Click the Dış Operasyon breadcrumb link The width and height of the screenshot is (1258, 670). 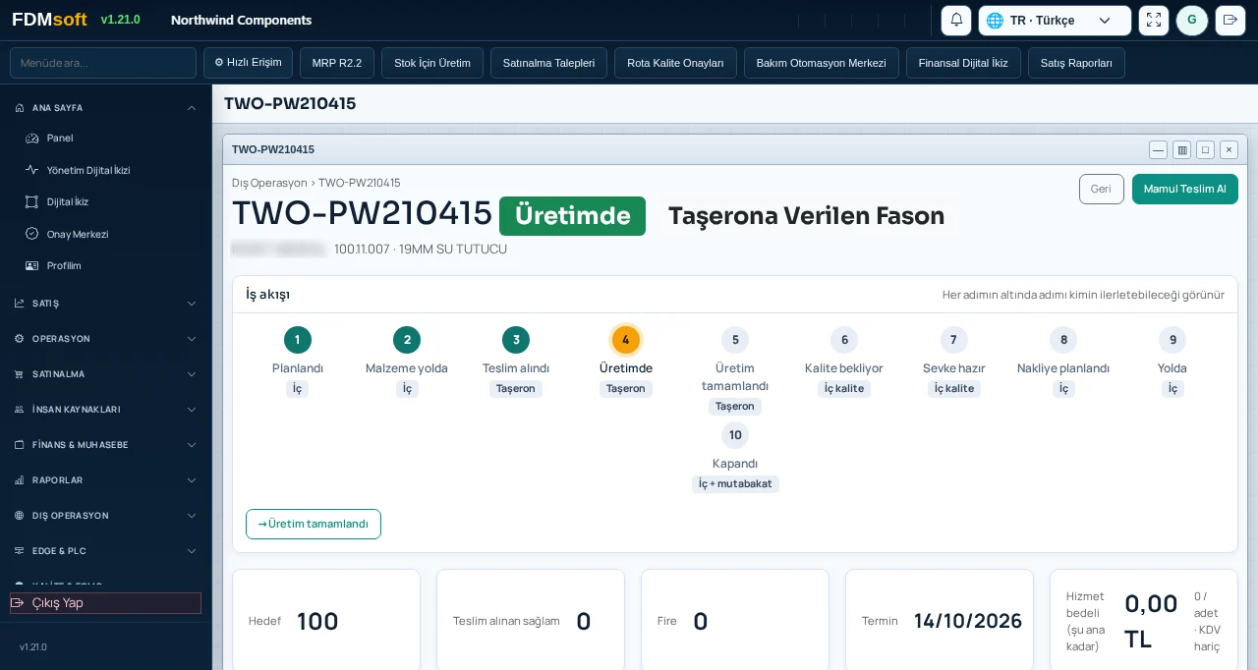[269, 183]
